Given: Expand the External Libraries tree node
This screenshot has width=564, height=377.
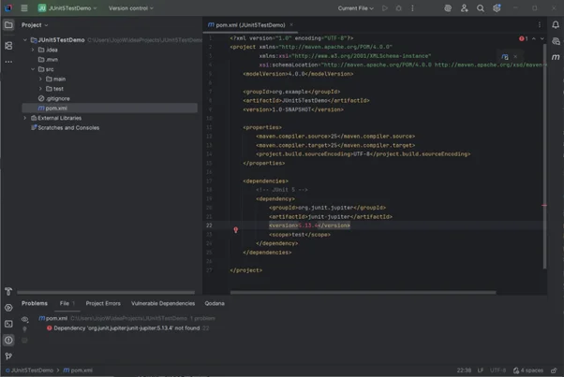Looking at the screenshot, I should pyautogui.click(x=25, y=118).
